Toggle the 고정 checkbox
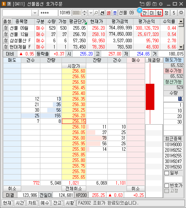The width and height of the screenshot is (186, 208). (167, 191)
